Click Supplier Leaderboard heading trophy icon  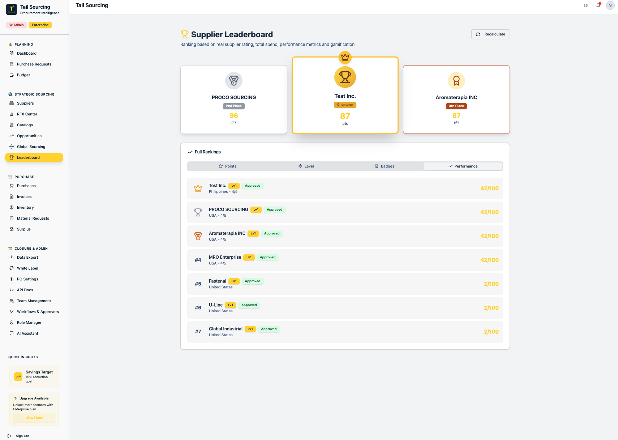(185, 34)
